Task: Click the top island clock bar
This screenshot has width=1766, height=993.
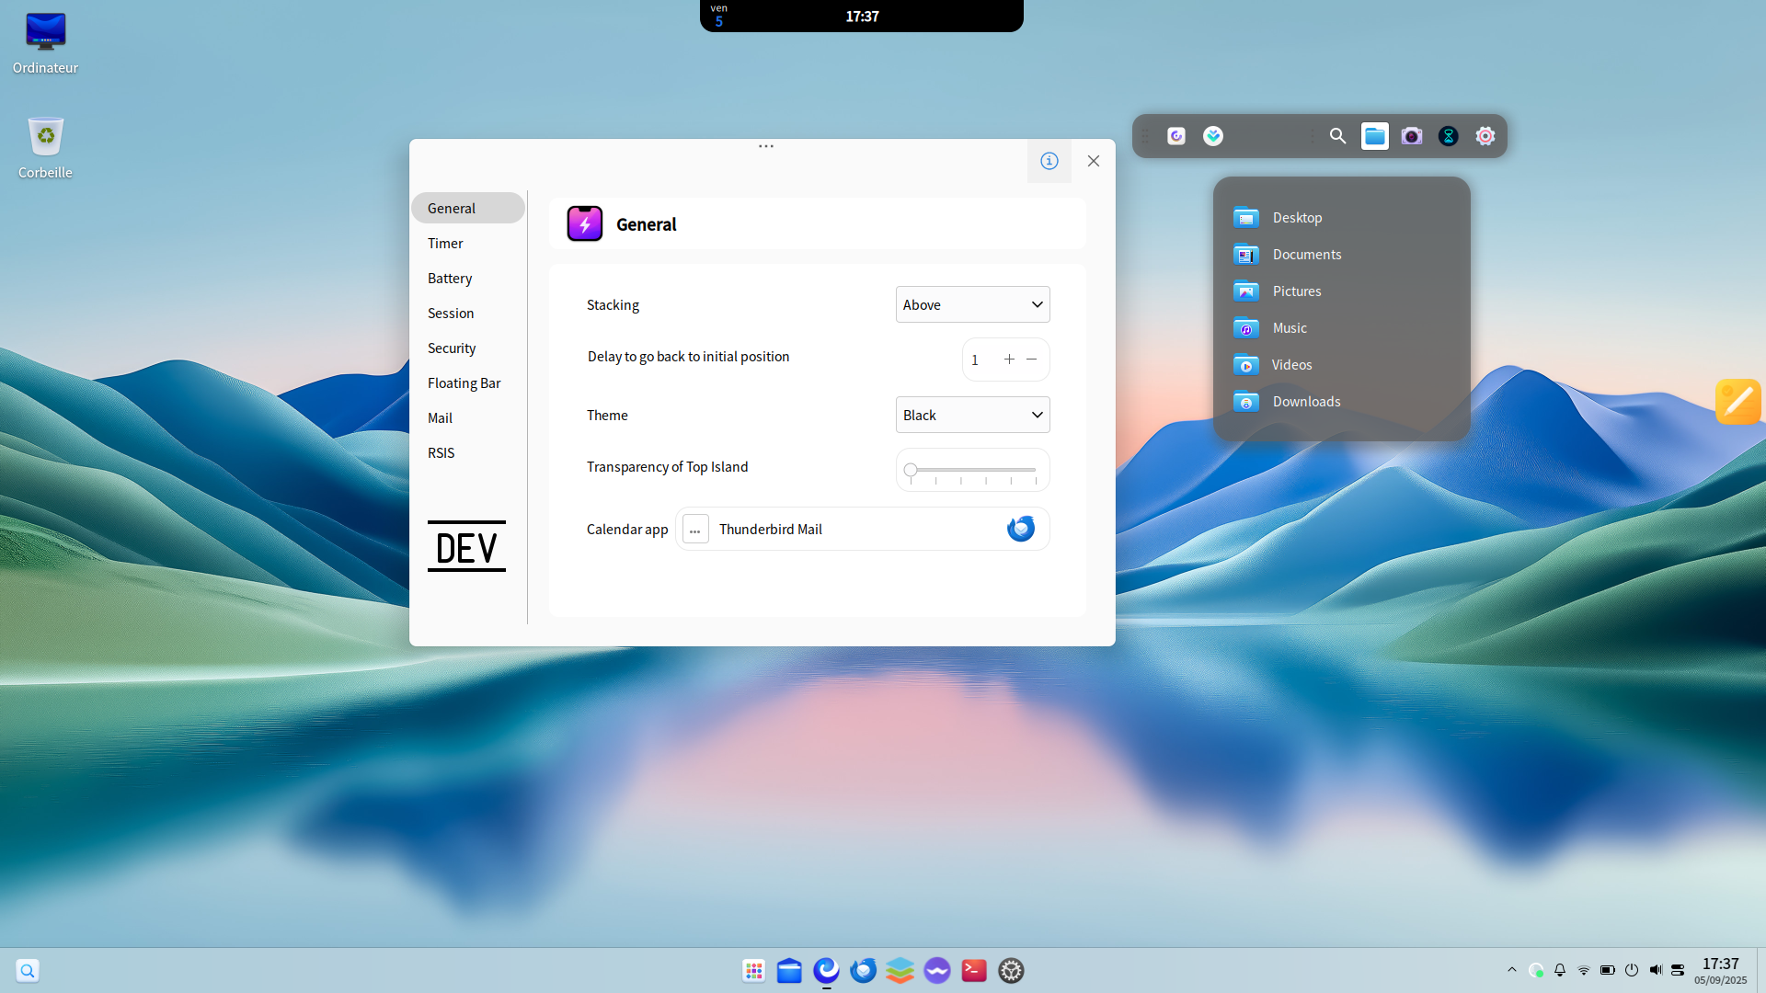Action: (x=862, y=17)
